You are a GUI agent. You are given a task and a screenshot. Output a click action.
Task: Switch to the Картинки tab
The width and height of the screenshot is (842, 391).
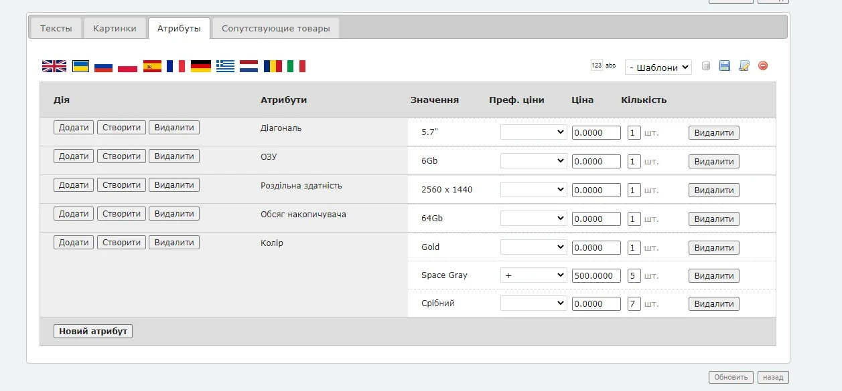[x=115, y=29]
